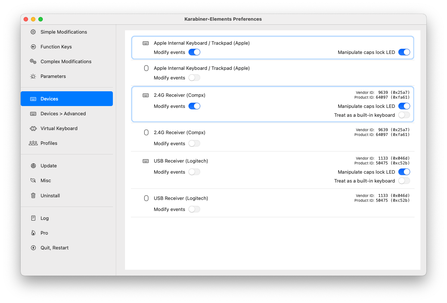Image resolution: width=447 pixels, height=303 pixels.
Task: Click the keyboard icon beside Devices > Advanced
Action: click(33, 113)
